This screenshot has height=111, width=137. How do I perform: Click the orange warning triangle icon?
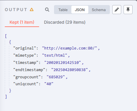click(32, 10)
